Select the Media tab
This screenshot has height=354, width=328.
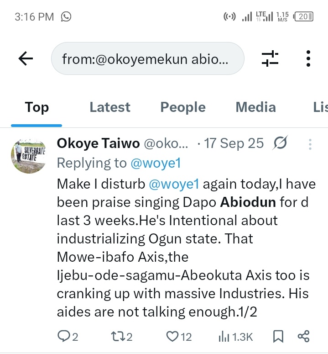255,107
